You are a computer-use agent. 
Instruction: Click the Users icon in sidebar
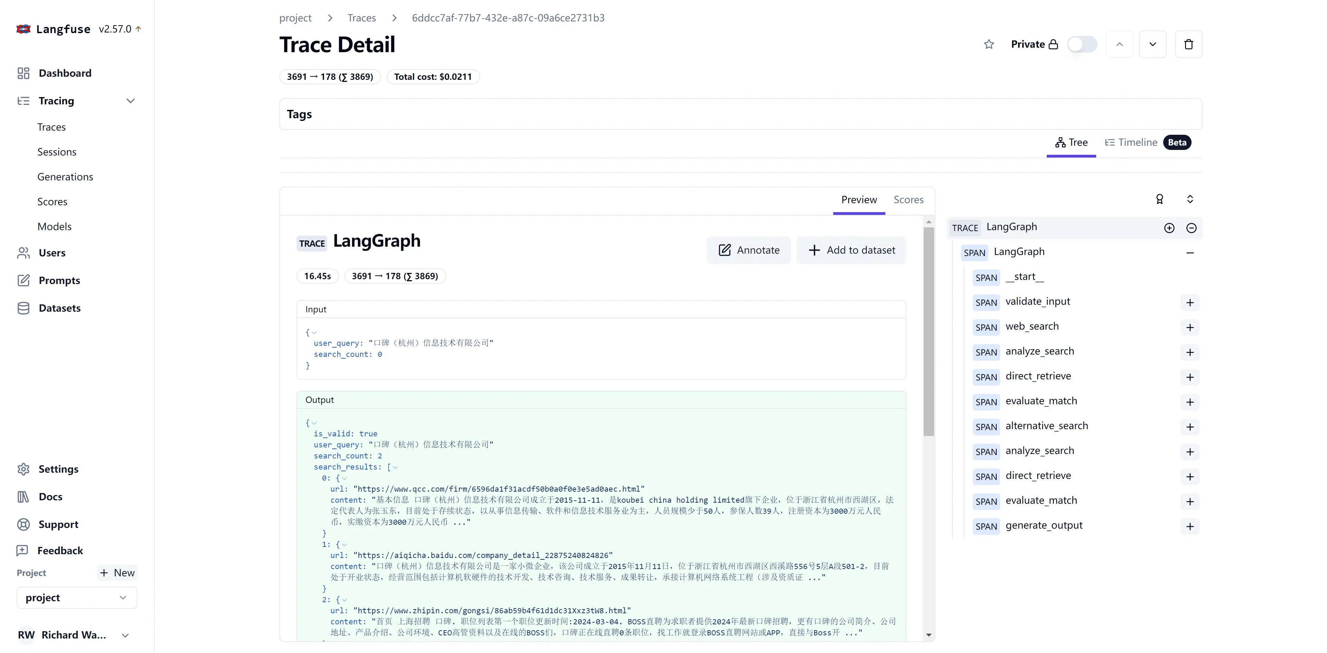pos(23,252)
